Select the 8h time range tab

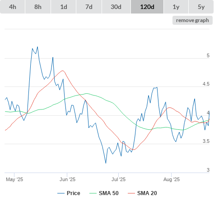38,7
